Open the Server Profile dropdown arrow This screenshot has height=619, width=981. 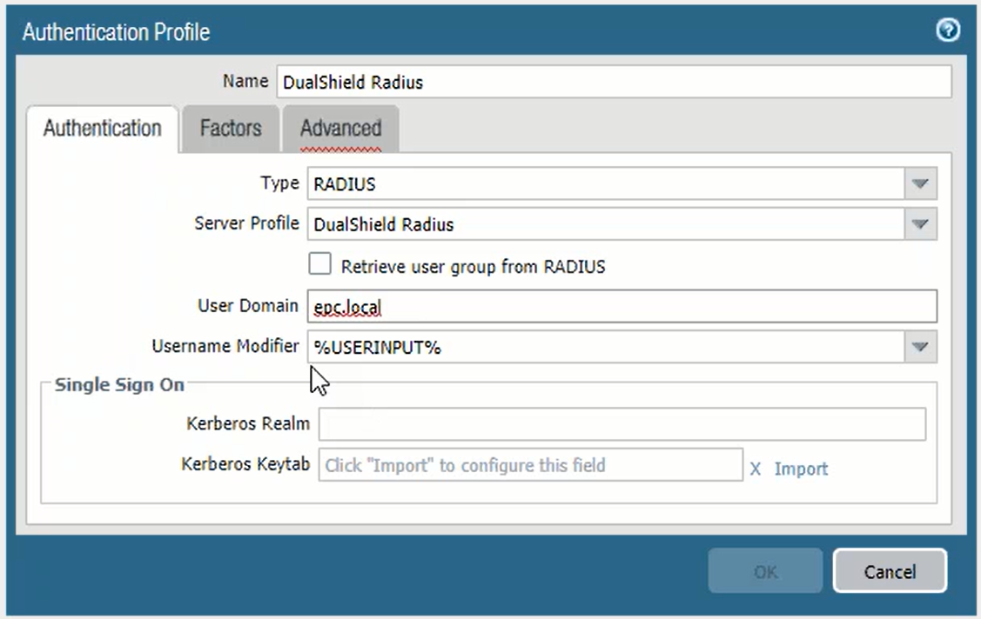[920, 224]
